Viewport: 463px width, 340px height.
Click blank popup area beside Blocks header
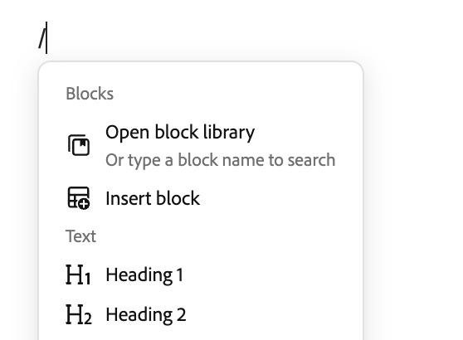236,94
